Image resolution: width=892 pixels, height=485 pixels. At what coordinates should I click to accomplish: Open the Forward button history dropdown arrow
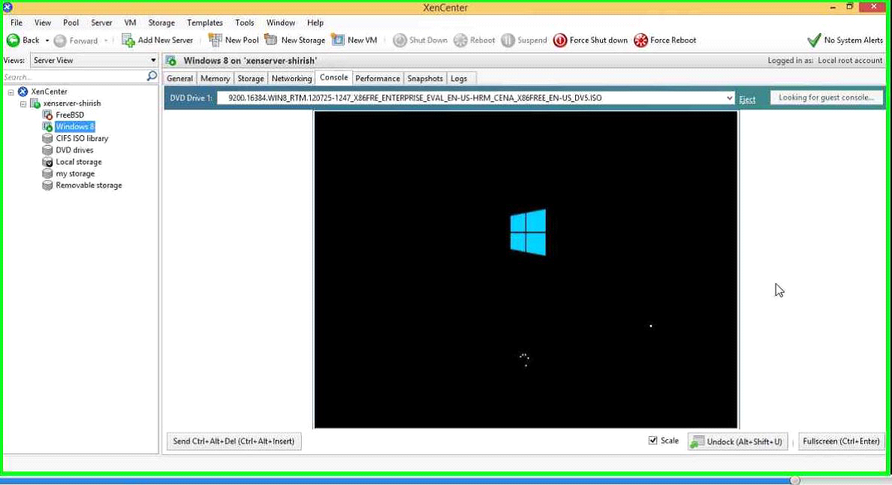point(106,41)
